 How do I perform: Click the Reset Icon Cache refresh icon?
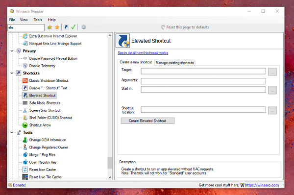tap(25, 170)
